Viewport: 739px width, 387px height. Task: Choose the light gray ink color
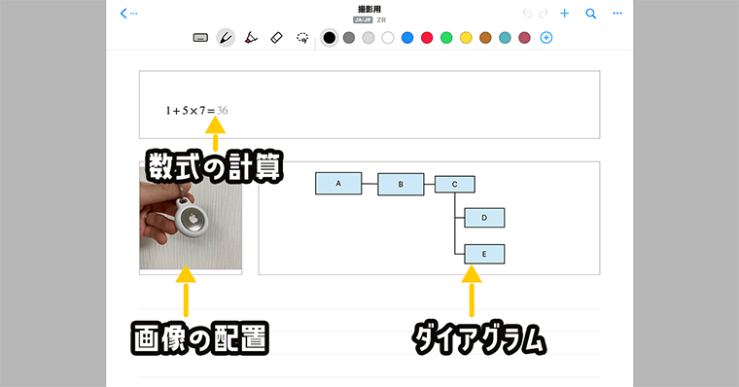(x=369, y=38)
